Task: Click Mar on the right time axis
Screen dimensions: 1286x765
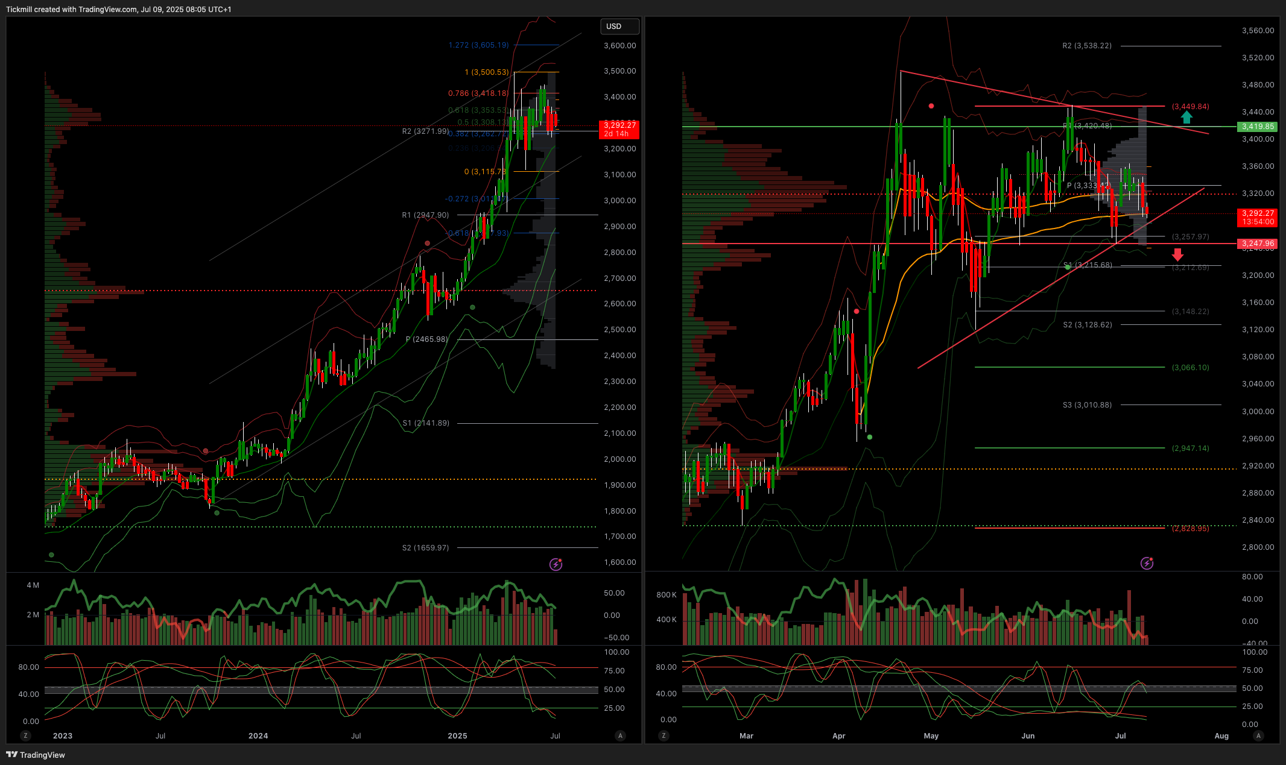Action: click(746, 735)
